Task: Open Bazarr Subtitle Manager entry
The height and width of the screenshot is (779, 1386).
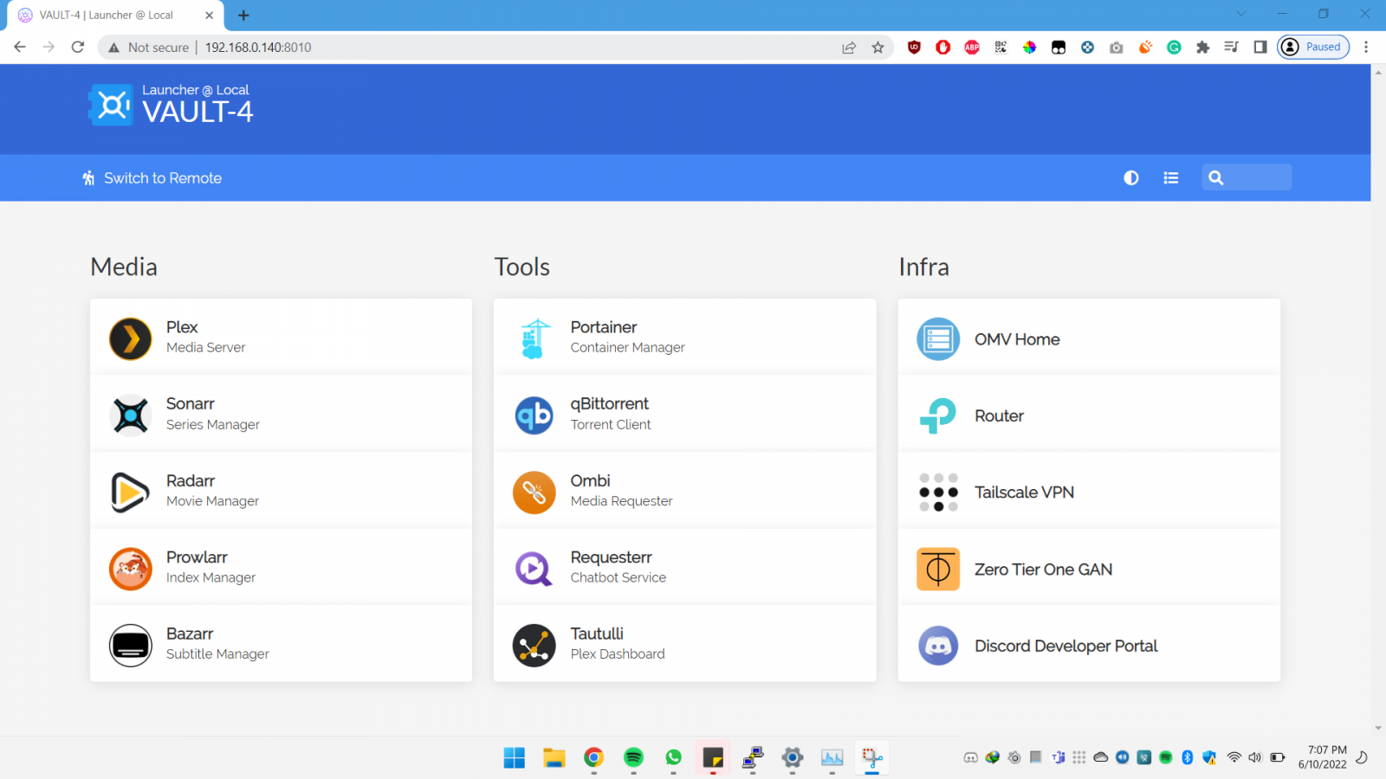Action: pos(281,644)
